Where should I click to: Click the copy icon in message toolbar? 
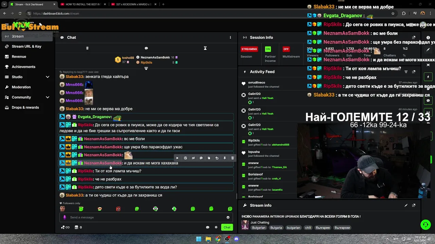point(209,158)
